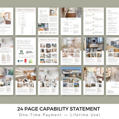Open the Our Process page thumbnail
The width and height of the screenshot is (119, 119).
[94, 21]
